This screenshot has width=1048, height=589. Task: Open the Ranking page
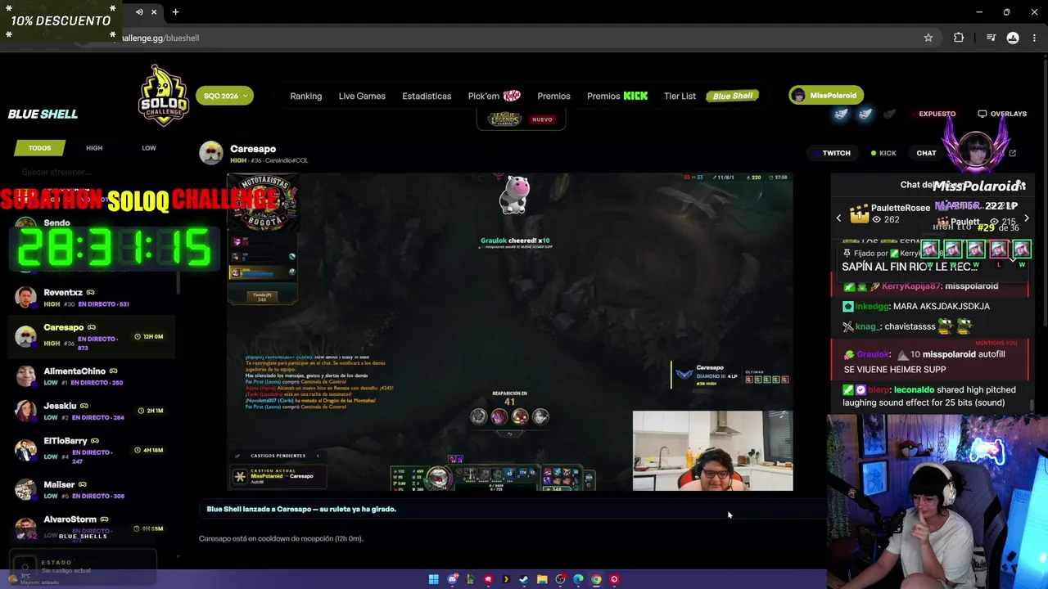305,96
